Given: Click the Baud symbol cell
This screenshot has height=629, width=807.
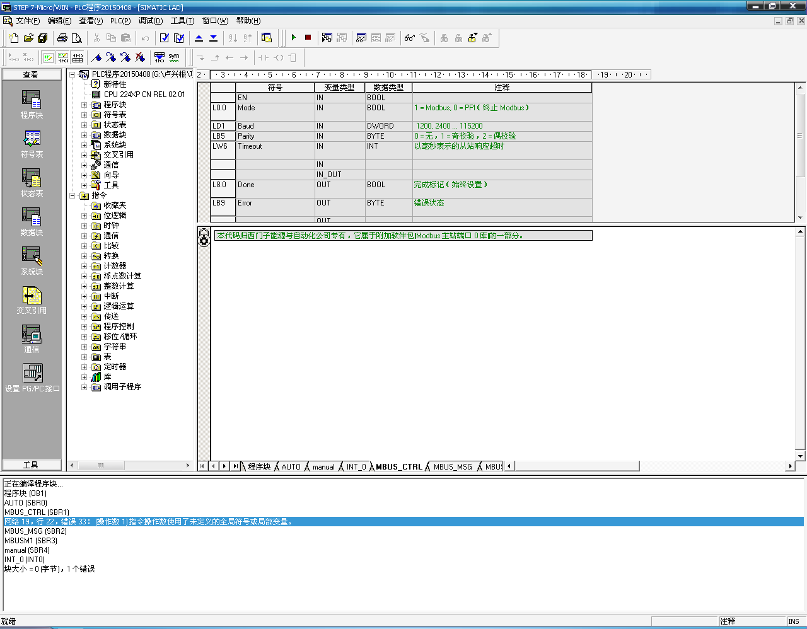Looking at the screenshot, I should [275, 126].
